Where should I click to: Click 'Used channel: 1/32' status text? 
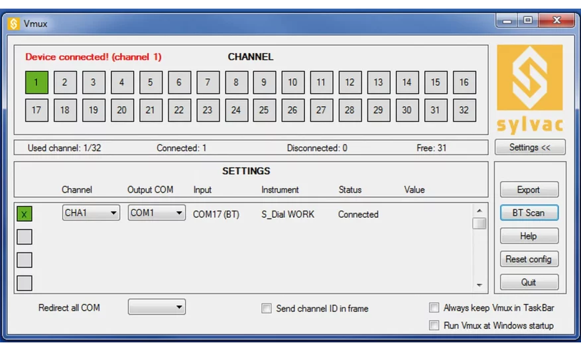click(64, 148)
